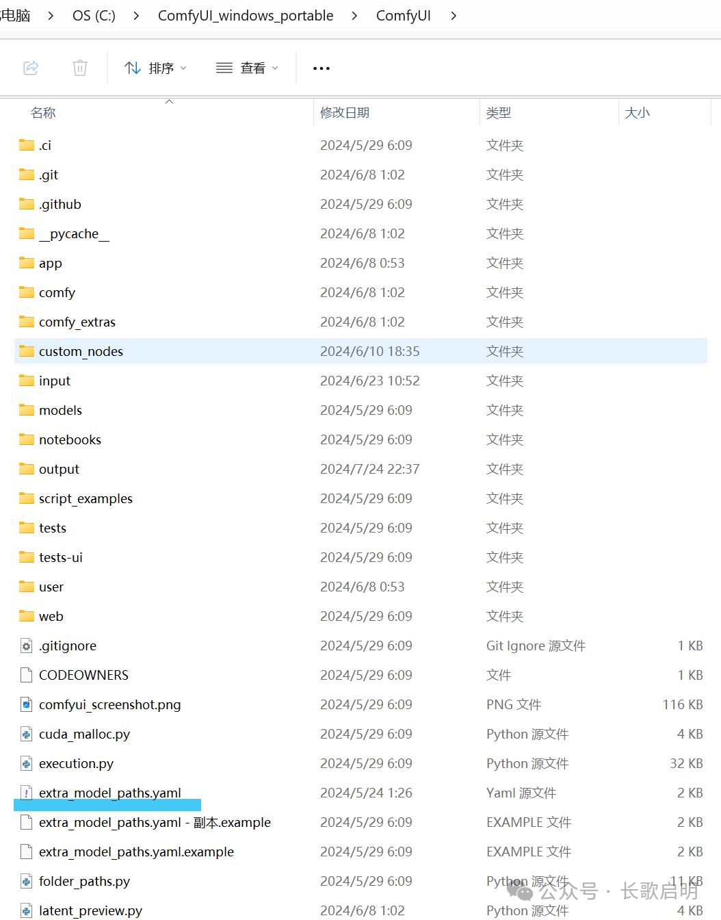Select the .ci folder icon
This screenshot has height=920, width=721.
pyautogui.click(x=27, y=145)
